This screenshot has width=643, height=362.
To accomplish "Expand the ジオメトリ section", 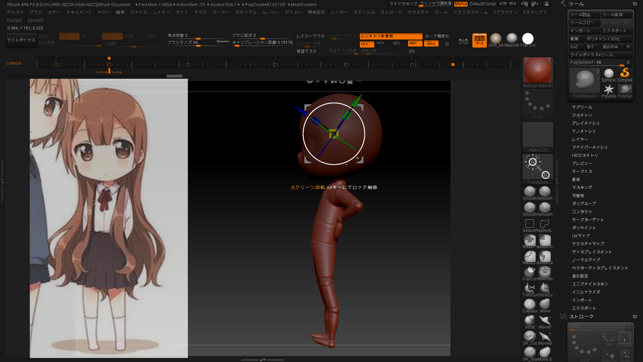I will click(582, 115).
